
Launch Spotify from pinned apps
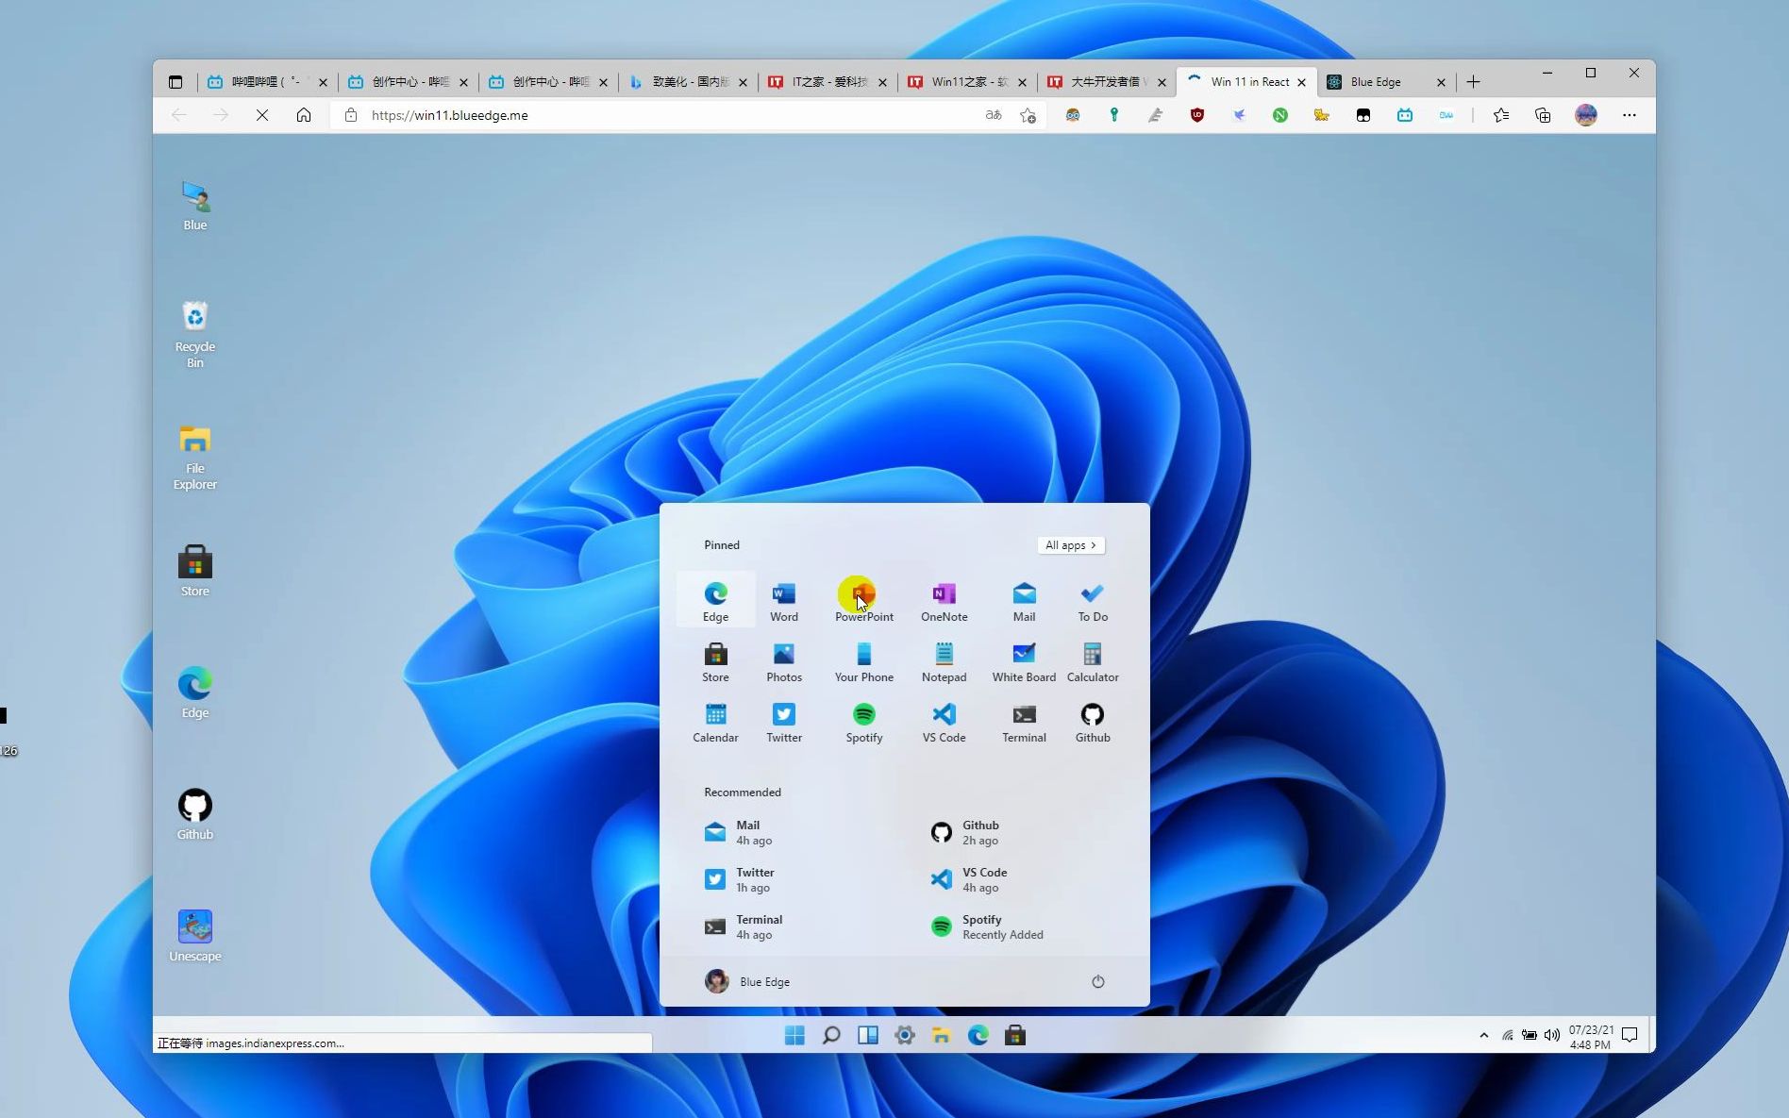point(863,722)
